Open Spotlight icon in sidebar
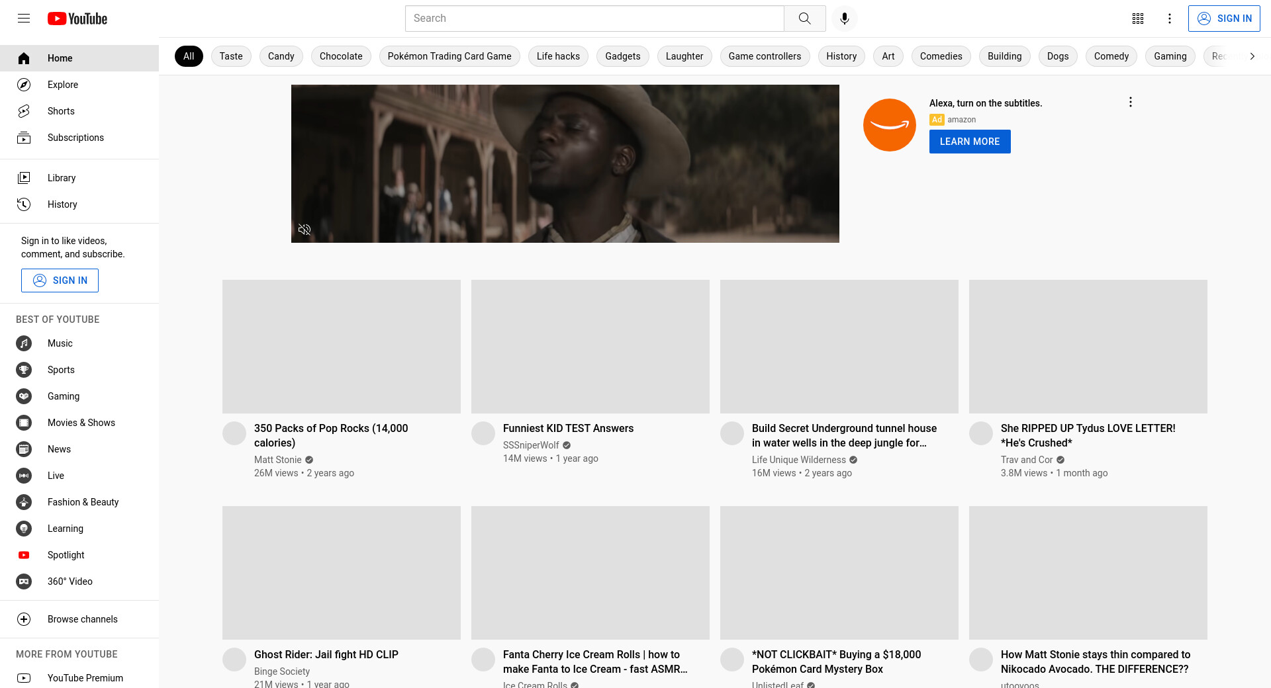1271x688 pixels. point(24,555)
